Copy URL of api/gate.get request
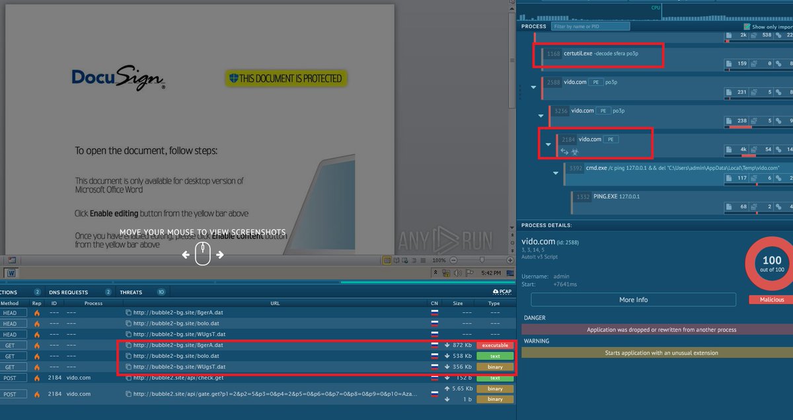Screen dimensions: 793x420 (x=129, y=394)
